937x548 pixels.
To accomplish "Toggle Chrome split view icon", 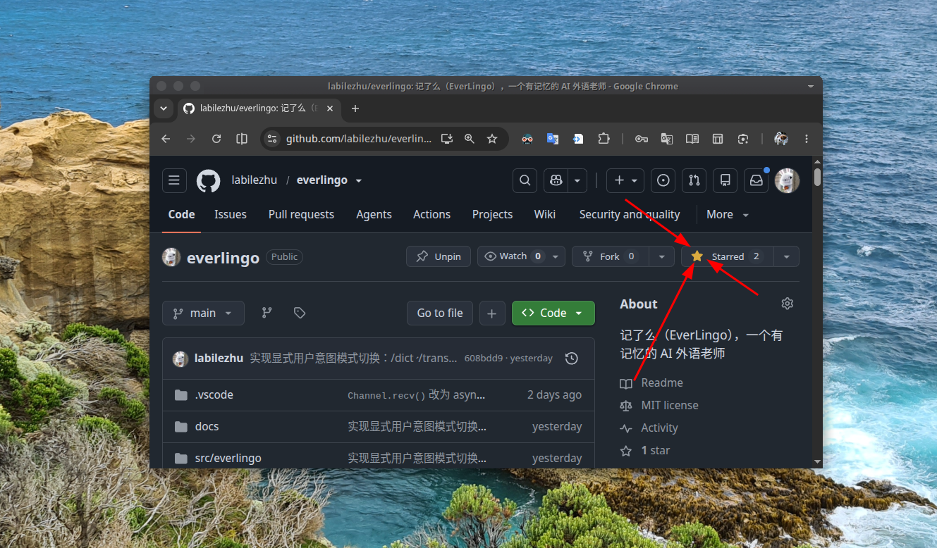I will click(242, 139).
